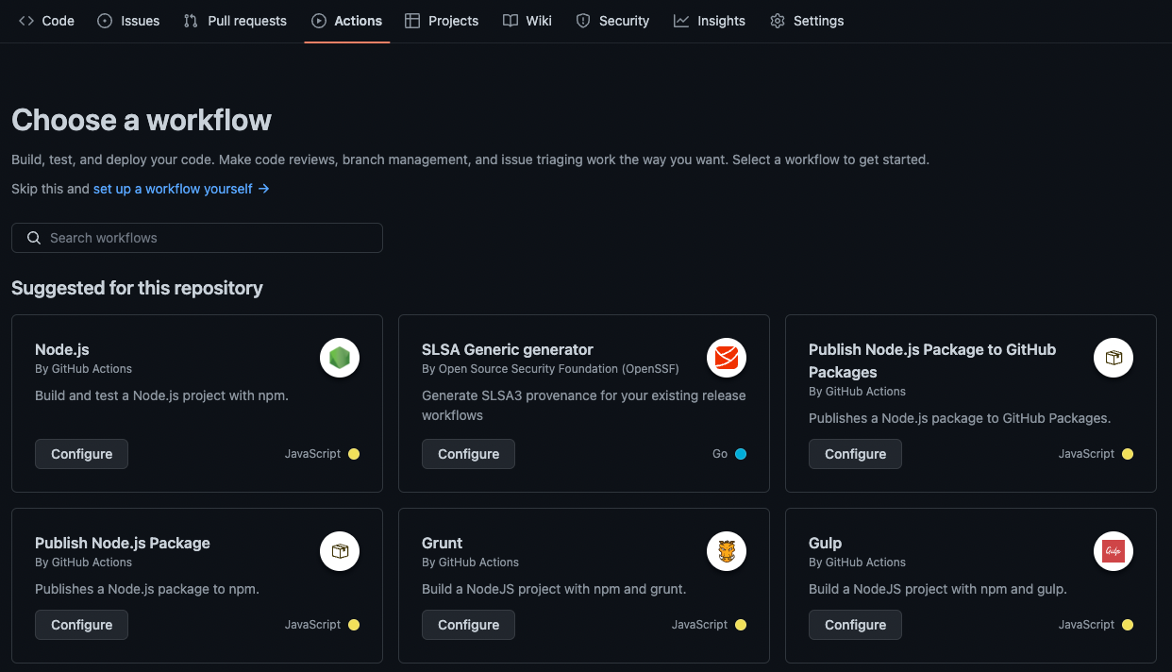Screen dimensions: 1172x672
Task: Click the green Node.js hexagon logo
Action: point(340,358)
